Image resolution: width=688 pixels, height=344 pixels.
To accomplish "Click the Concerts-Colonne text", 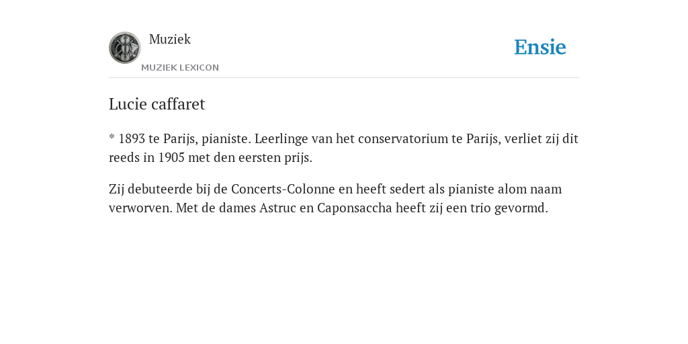I will coord(283,189).
